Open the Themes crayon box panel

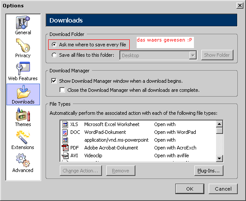coord(23,117)
